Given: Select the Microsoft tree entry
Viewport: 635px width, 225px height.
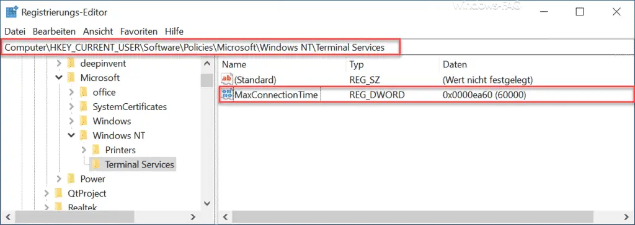Looking at the screenshot, I should [100, 77].
